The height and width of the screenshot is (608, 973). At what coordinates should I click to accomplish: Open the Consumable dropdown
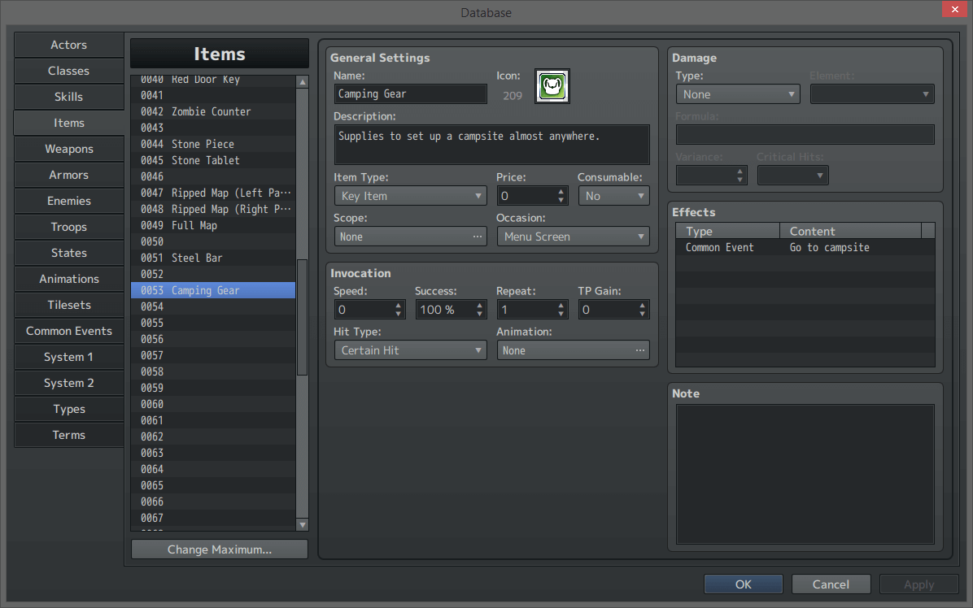coord(613,196)
